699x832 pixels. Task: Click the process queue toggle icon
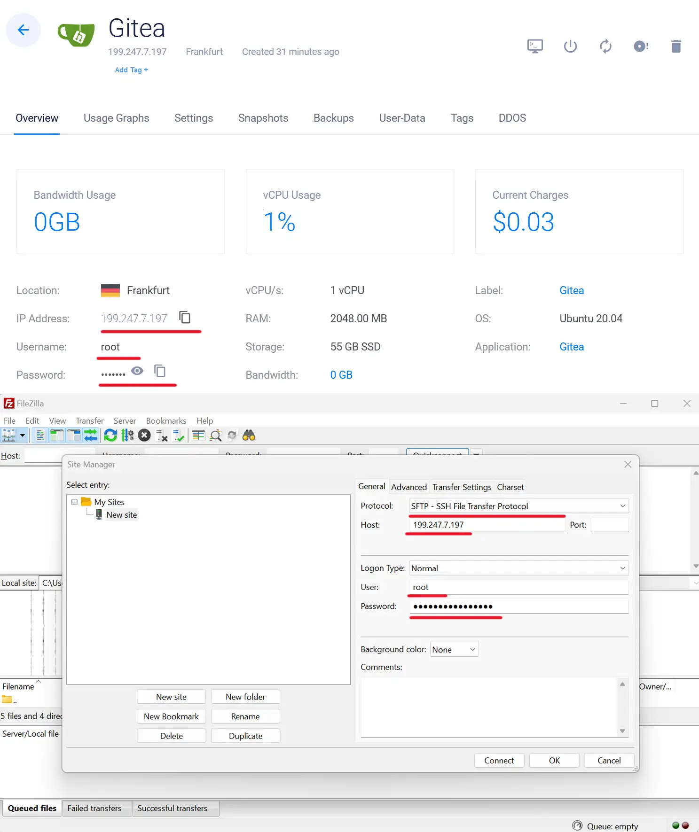tap(127, 435)
